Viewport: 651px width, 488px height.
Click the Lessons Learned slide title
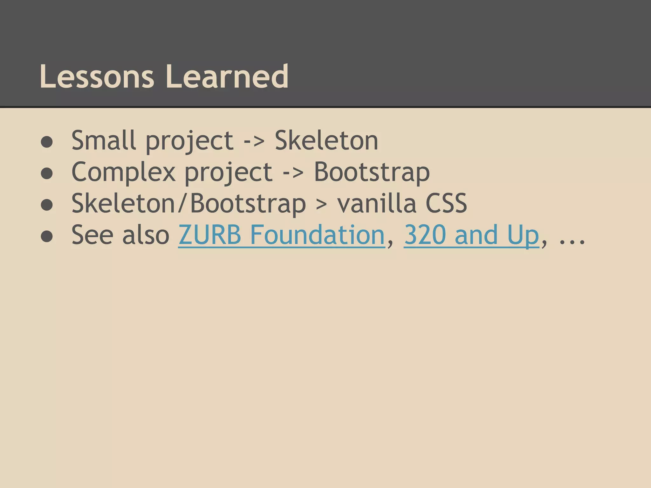tap(164, 77)
